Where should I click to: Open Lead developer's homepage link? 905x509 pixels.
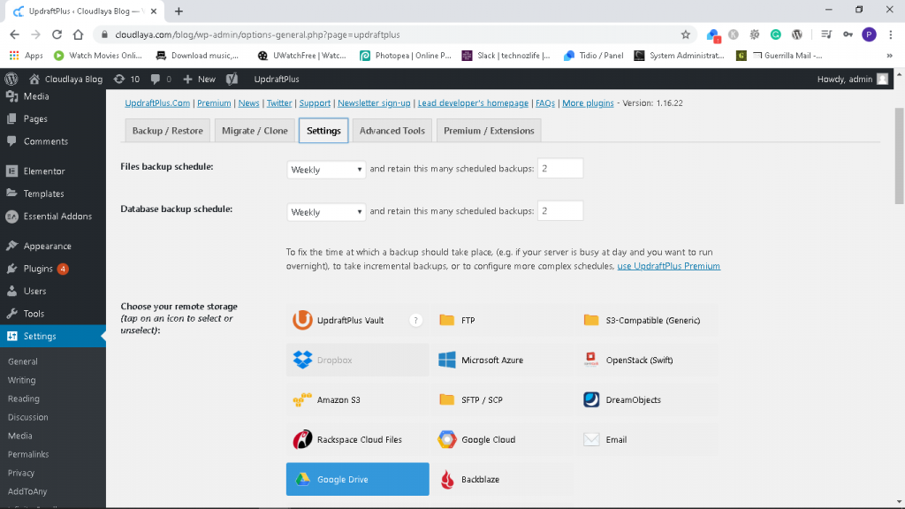473,103
